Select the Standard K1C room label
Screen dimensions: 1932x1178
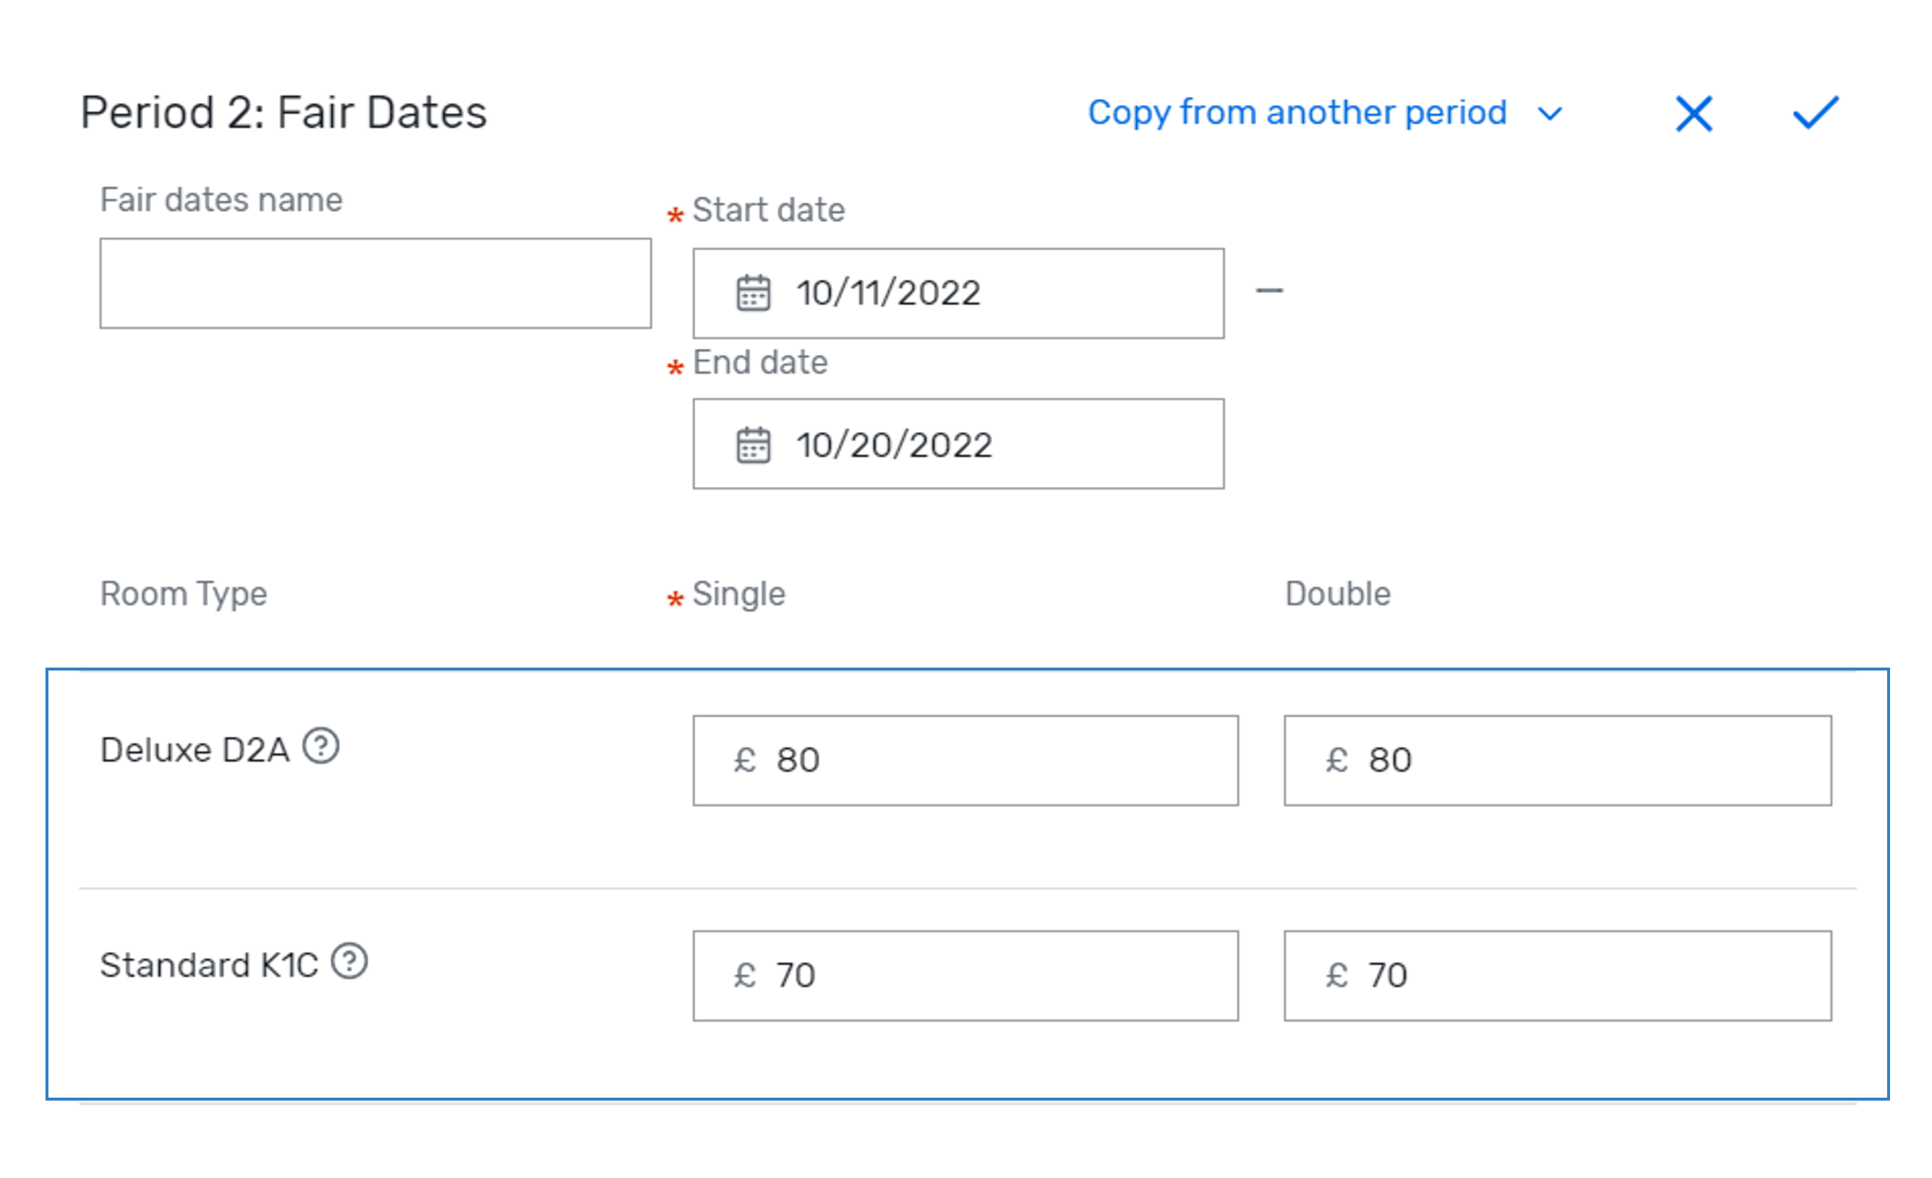click(209, 965)
